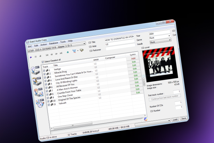
Task: Click the IMG copy image sidebar icon
Action: pos(39,92)
